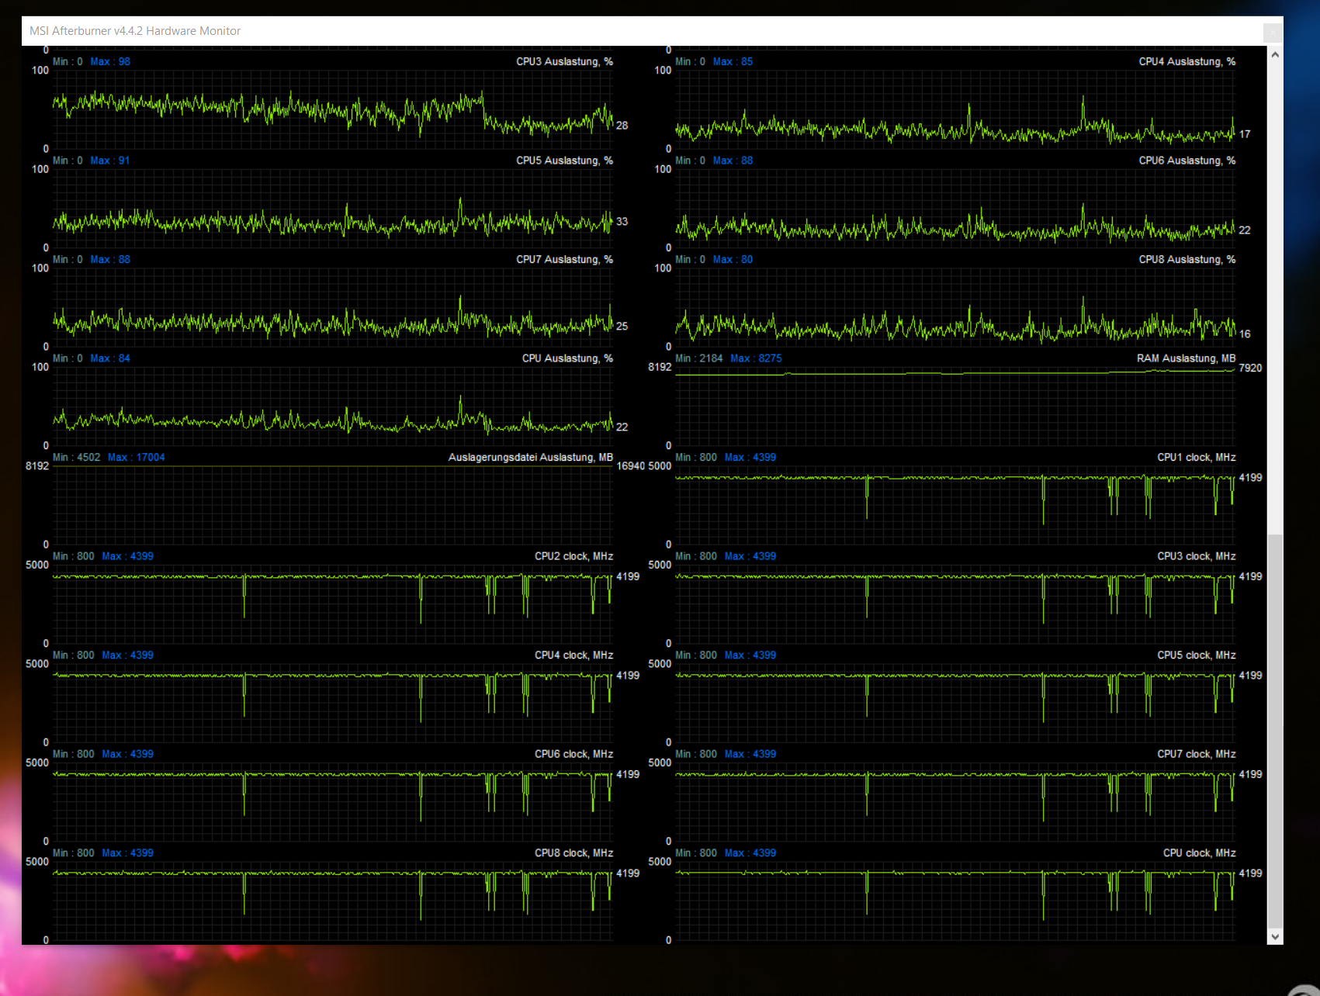This screenshot has height=996, width=1320.
Task: Click "Max : 4399" on the CPU1 clock graph
Action: click(x=750, y=457)
